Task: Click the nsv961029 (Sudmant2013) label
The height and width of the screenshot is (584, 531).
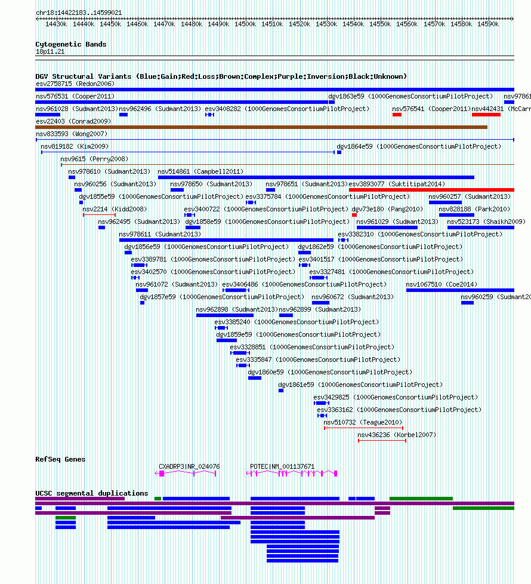Action: pyautogui.click(x=398, y=222)
